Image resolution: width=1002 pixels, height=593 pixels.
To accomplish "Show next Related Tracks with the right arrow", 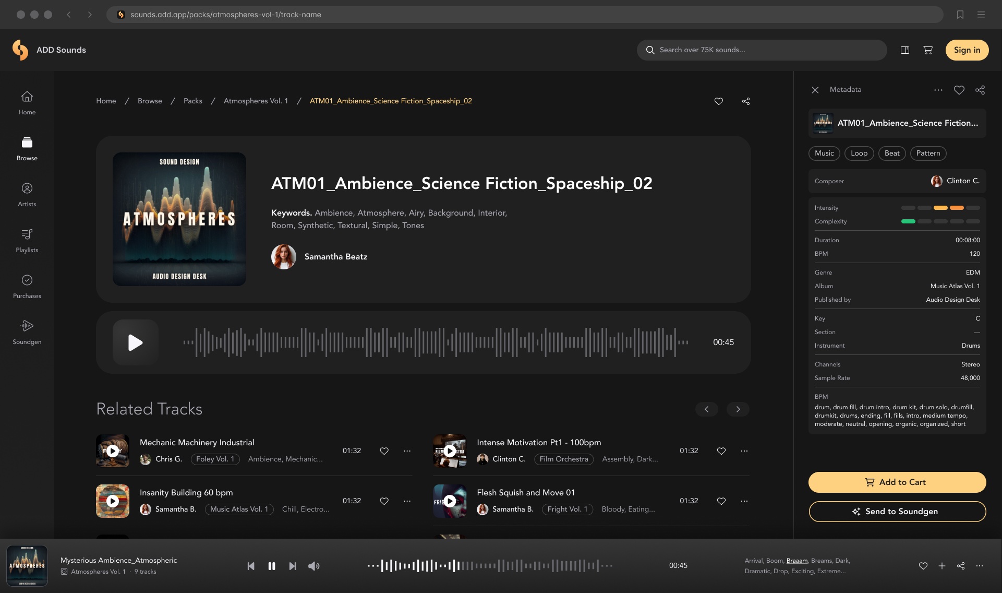I will (738, 409).
